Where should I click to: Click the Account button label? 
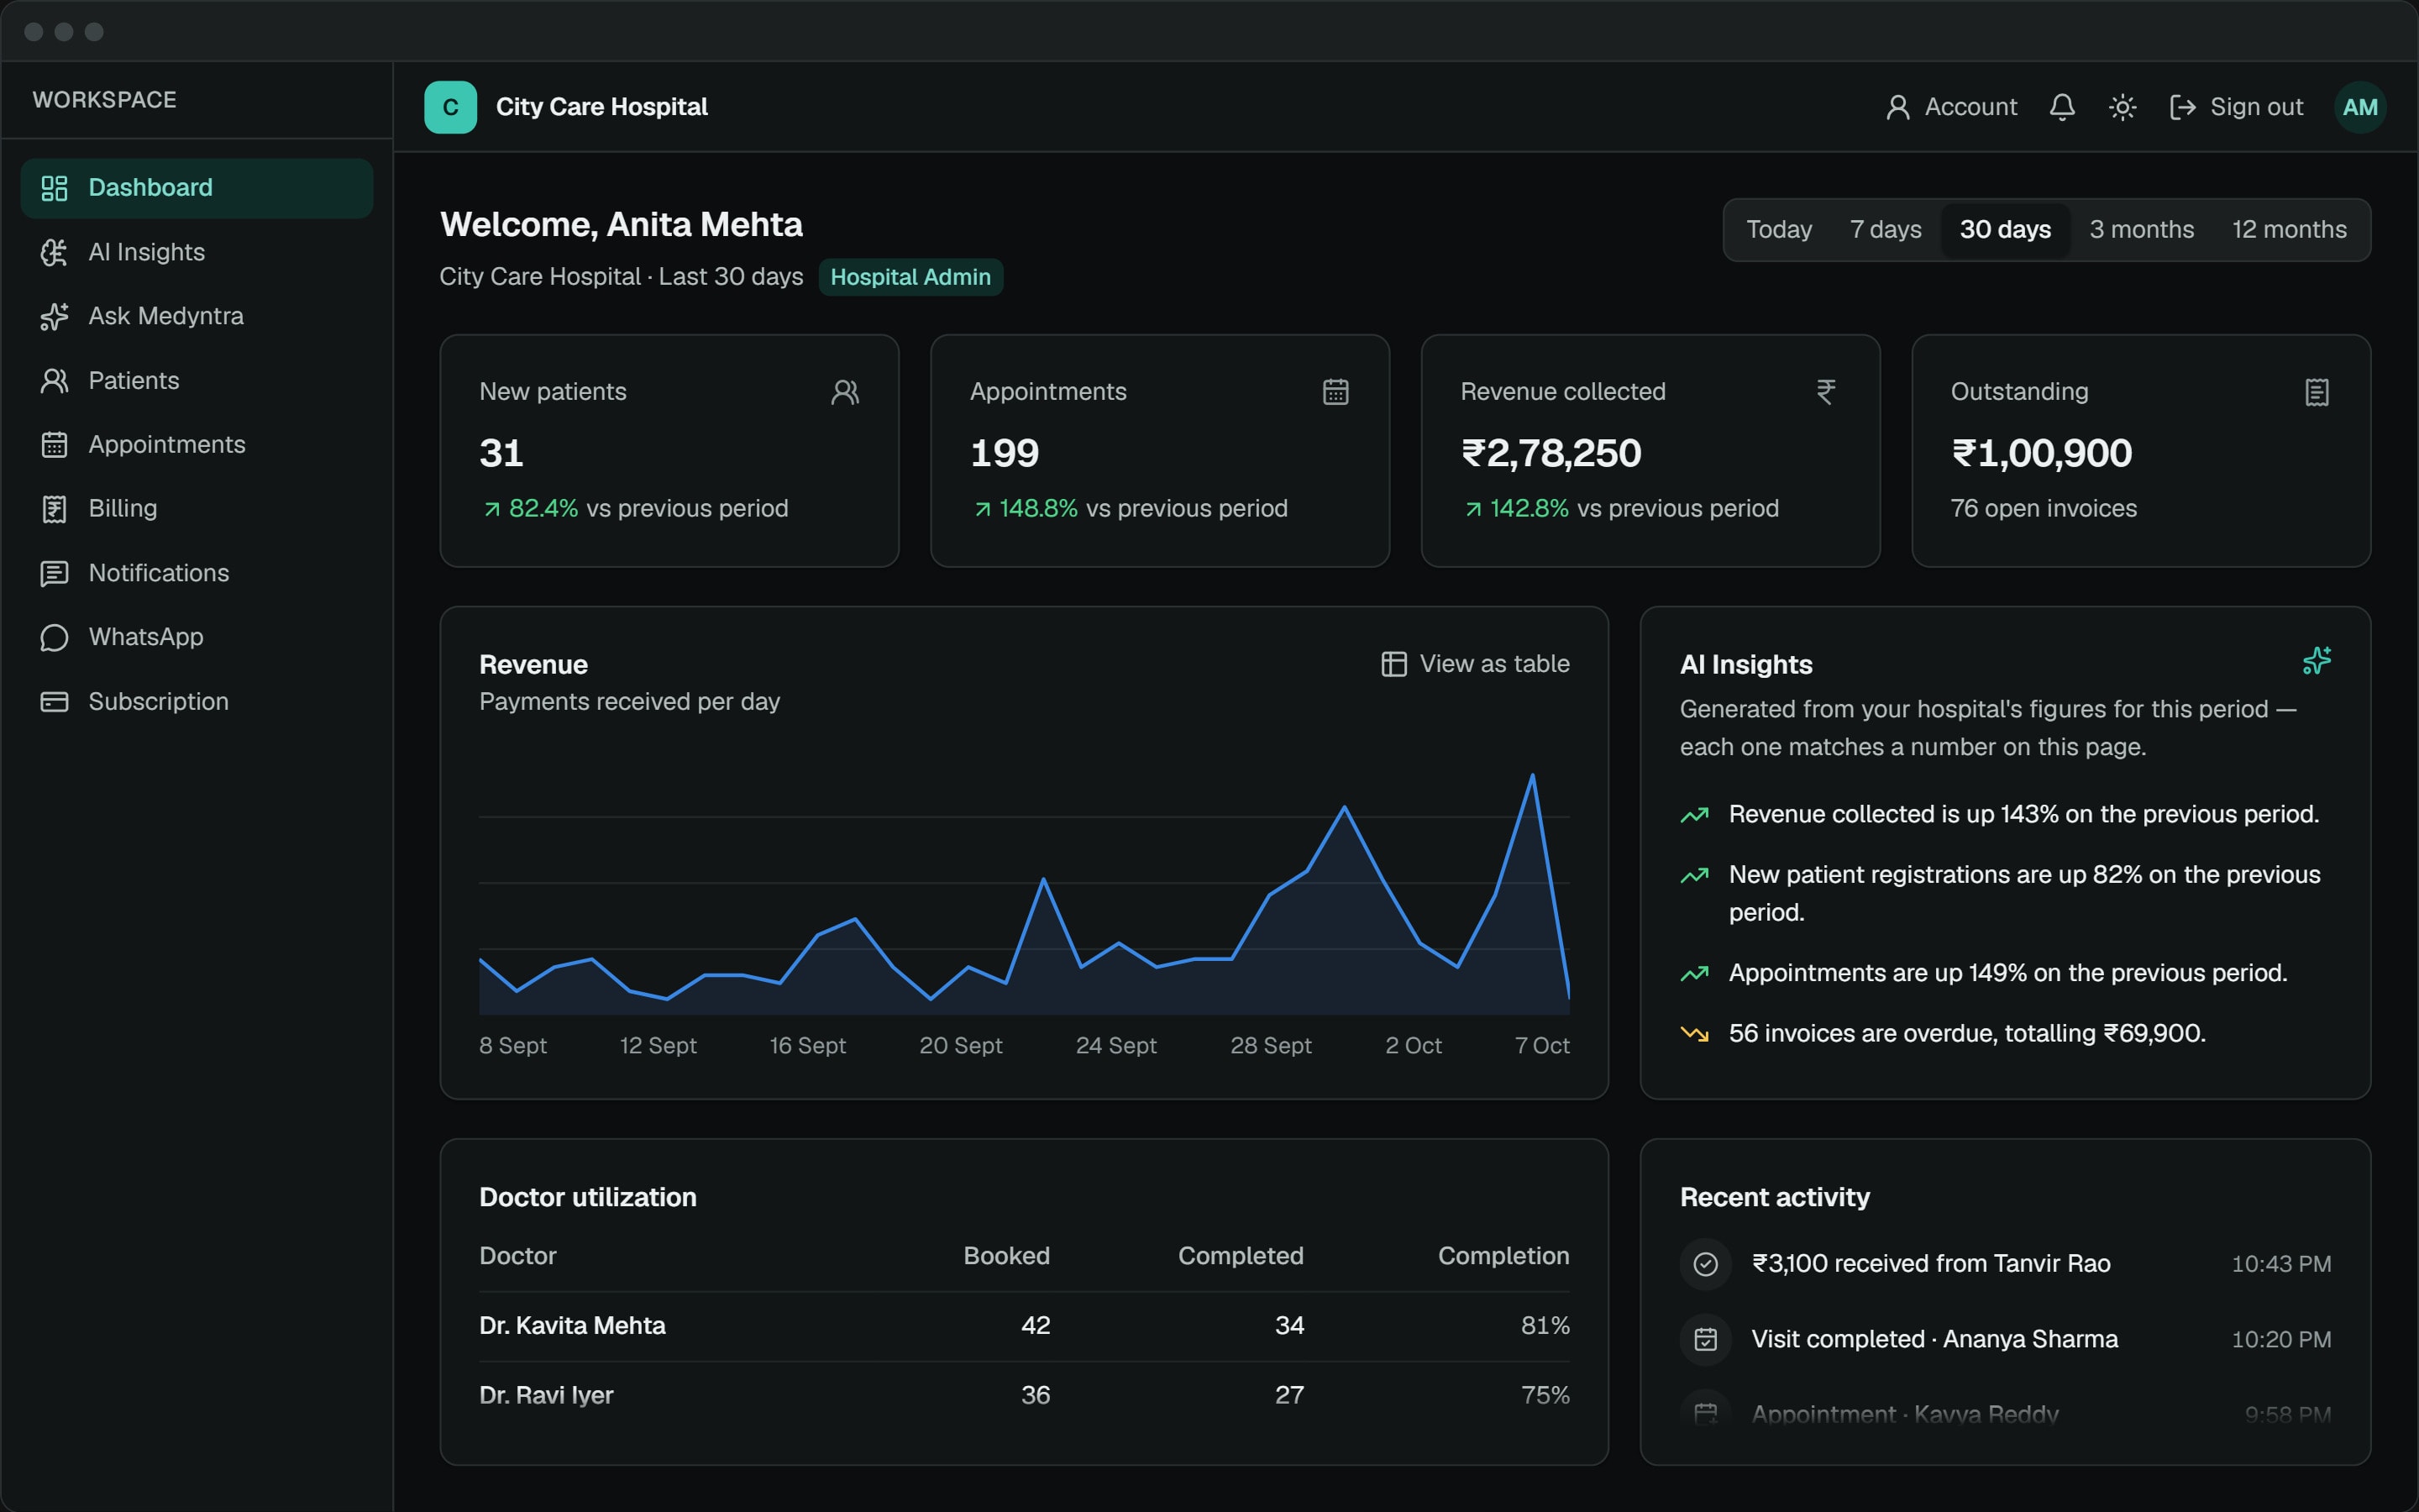(x=1970, y=107)
